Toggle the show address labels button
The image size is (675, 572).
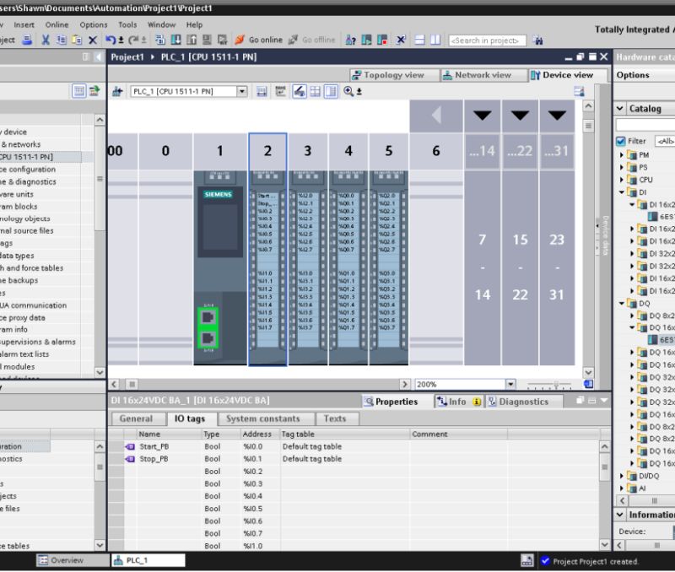[x=300, y=91]
